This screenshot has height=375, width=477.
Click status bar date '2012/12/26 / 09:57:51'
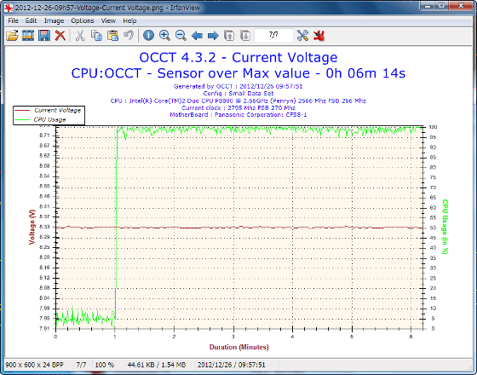(232, 365)
